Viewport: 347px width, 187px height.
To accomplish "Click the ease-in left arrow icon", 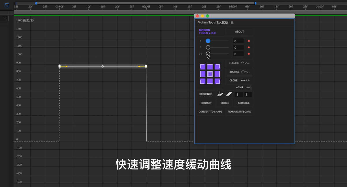I will coord(201,41).
